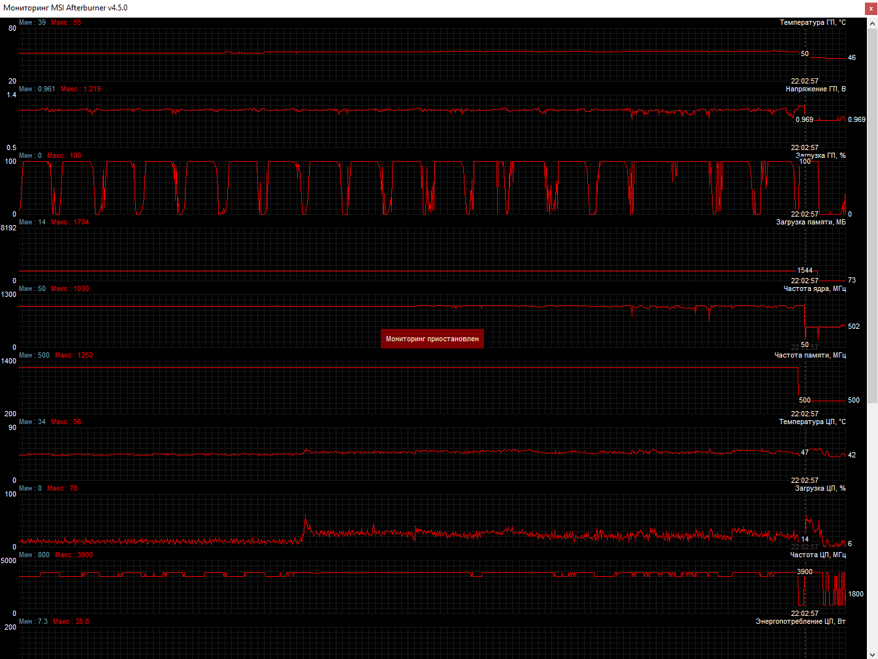Viewport: 878px width, 659px height.
Task: Click the 'Макс : 1.219' voltage label
Action: point(81,89)
